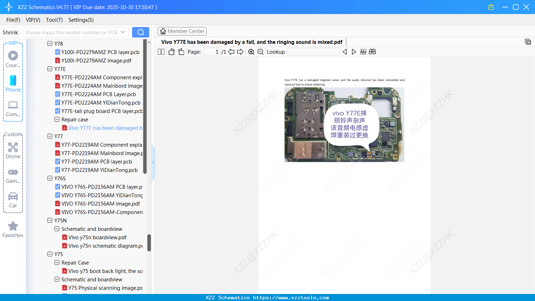Open the model number dropdown arrow
The width and height of the screenshot is (535, 301).
point(123,32)
